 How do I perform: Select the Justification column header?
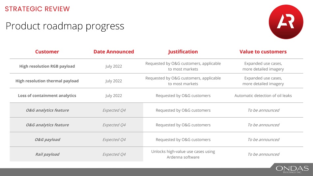click(x=183, y=52)
